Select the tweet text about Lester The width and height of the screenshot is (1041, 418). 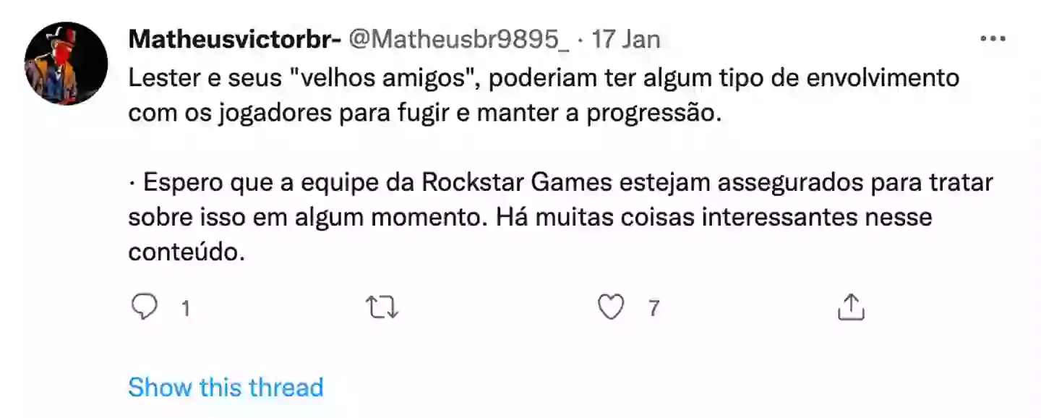coord(506,94)
